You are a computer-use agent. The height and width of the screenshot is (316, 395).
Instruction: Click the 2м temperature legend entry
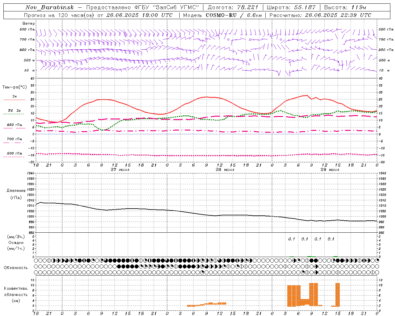15,97
